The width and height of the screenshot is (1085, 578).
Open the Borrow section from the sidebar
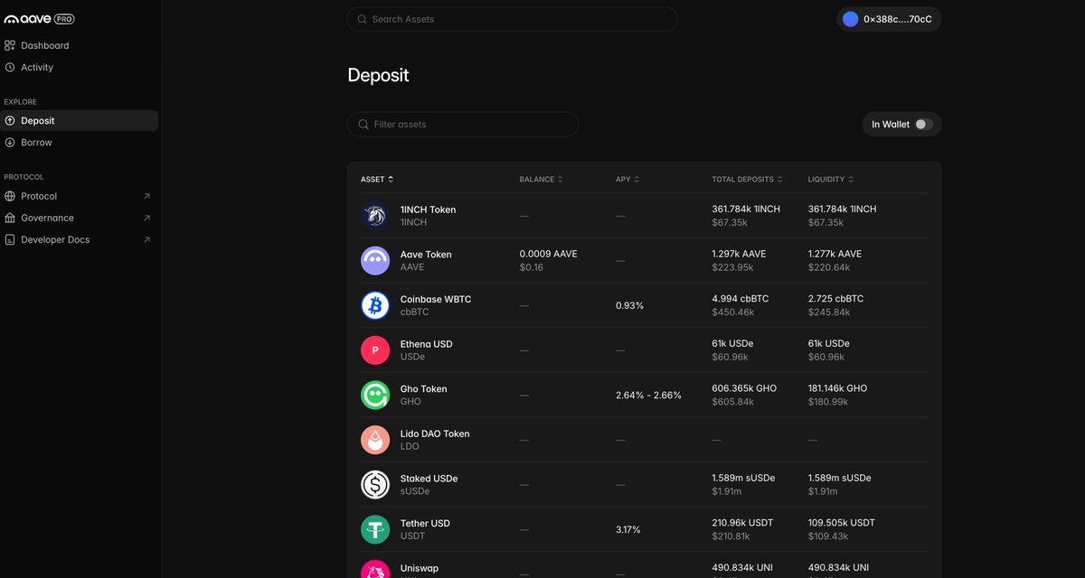[36, 142]
